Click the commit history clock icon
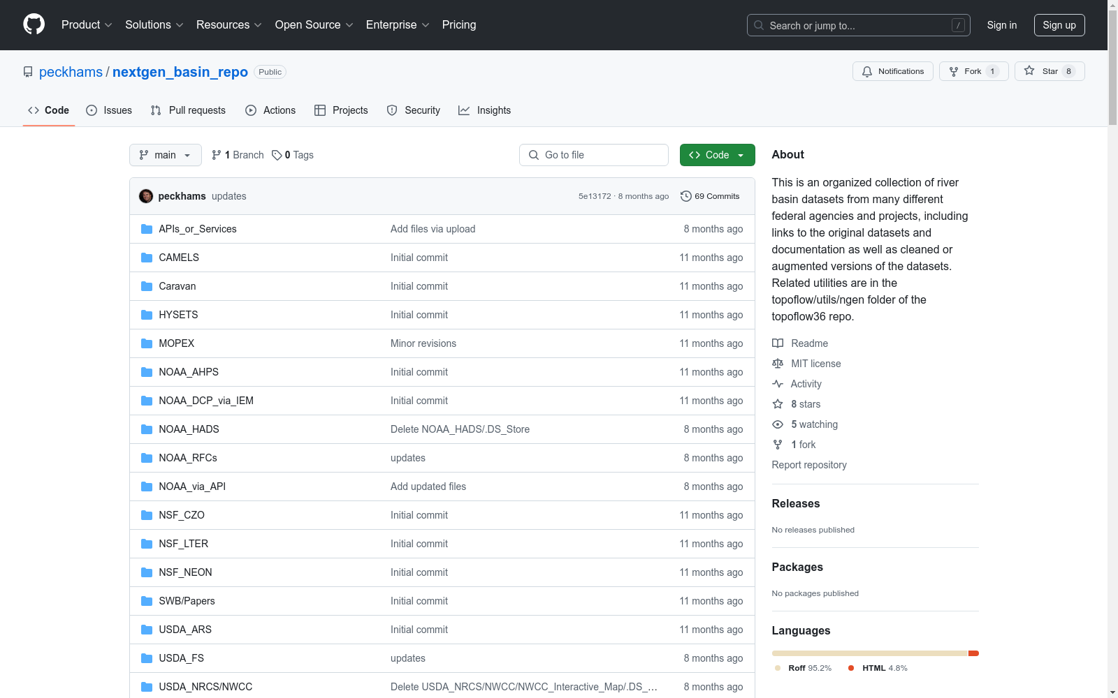1118x698 pixels. click(x=686, y=196)
